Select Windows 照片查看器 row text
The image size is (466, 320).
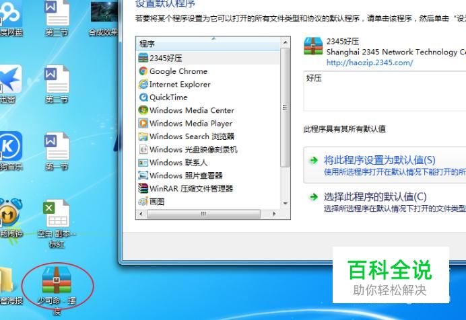click(x=186, y=175)
